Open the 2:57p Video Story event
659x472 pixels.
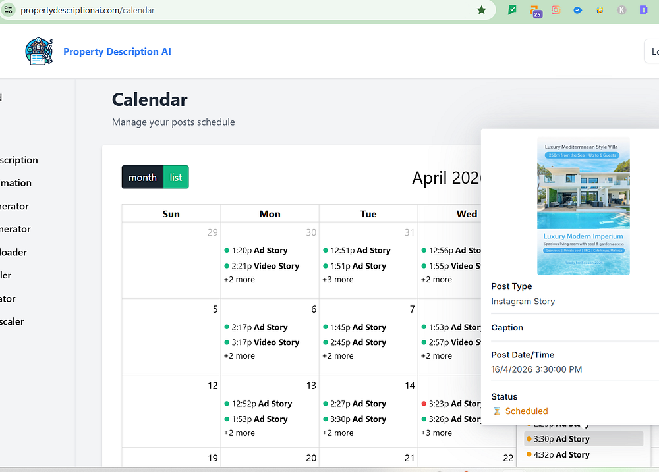point(451,343)
